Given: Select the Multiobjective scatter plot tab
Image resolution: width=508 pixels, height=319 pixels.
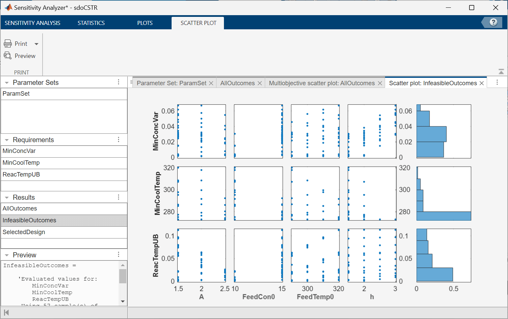Looking at the screenshot, I should click(322, 83).
